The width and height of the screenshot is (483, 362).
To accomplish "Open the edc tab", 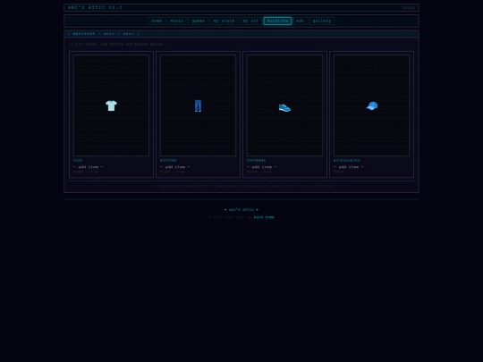I will pyautogui.click(x=301, y=21).
